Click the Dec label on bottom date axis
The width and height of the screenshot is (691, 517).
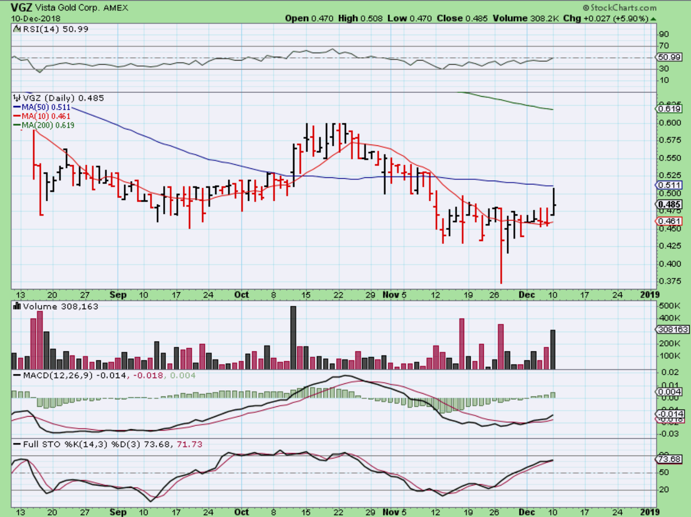(526, 512)
